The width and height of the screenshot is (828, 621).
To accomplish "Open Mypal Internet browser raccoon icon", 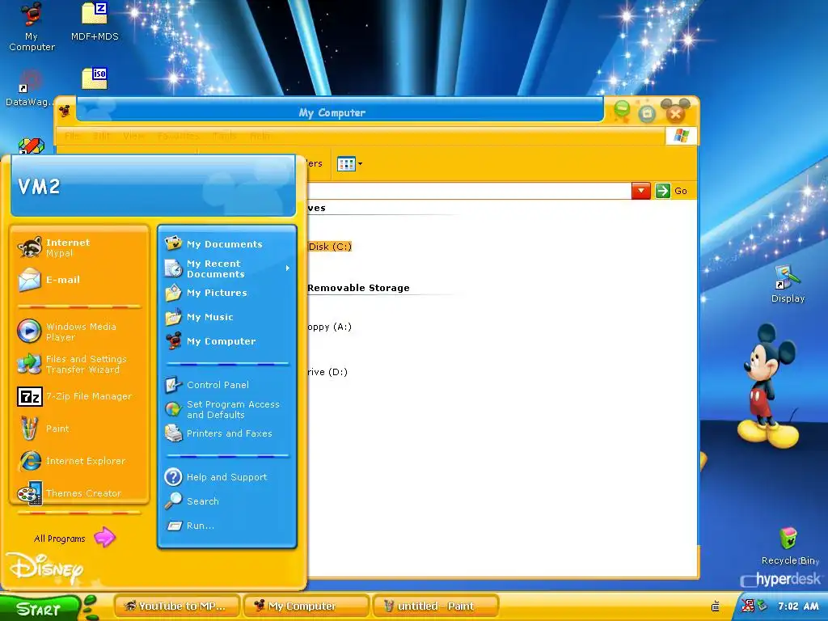I will 29,247.
